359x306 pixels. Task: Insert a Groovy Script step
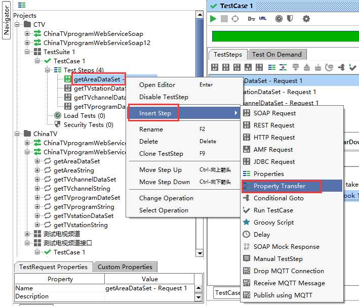tap(292, 223)
